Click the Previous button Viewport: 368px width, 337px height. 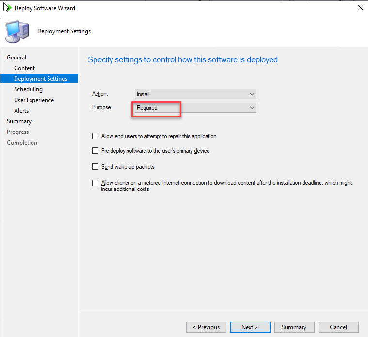(206, 327)
